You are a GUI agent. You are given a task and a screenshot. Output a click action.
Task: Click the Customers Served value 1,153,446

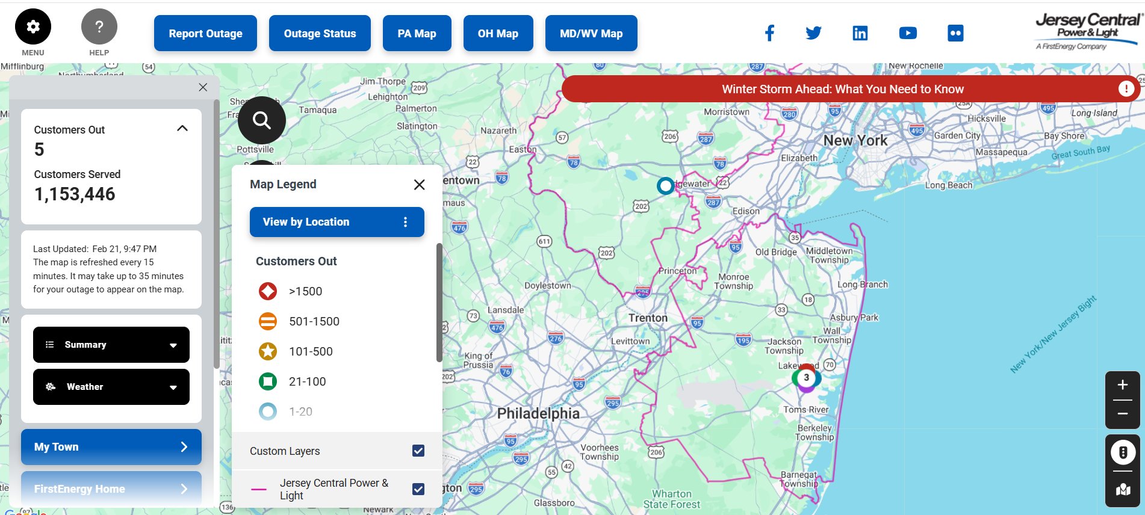[x=75, y=194]
